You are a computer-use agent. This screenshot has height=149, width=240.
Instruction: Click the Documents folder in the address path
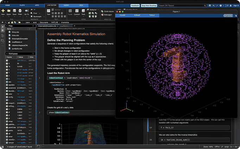(x=44, y=22)
